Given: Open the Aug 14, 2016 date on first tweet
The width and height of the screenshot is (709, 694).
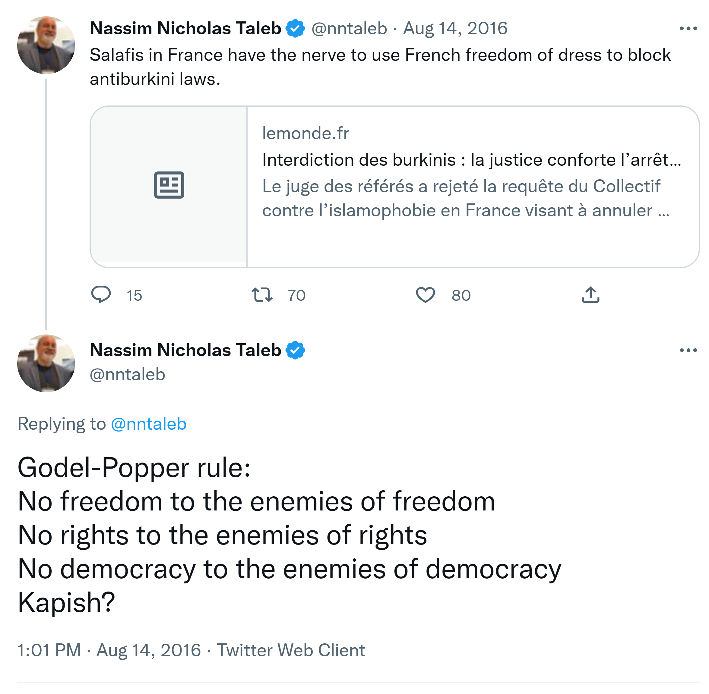Looking at the screenshot, I should (x=455, y=28).
